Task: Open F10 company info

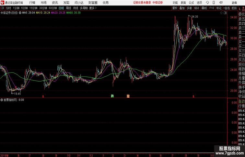Action: click(212, 8)
